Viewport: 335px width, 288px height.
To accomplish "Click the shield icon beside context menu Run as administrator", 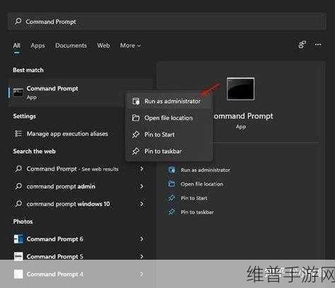I will [x=136, y=101].
